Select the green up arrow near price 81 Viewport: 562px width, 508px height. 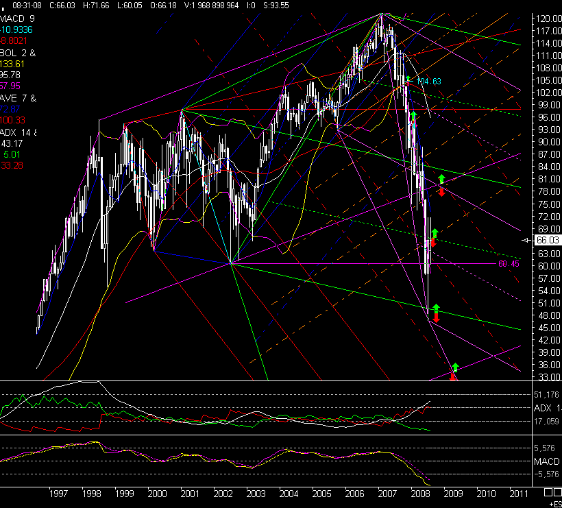pyautogui.click(x=443, y=180)
